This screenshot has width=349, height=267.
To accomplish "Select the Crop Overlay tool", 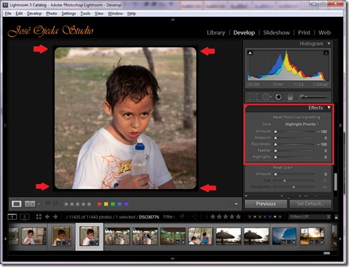I will (x=253, y=97).
